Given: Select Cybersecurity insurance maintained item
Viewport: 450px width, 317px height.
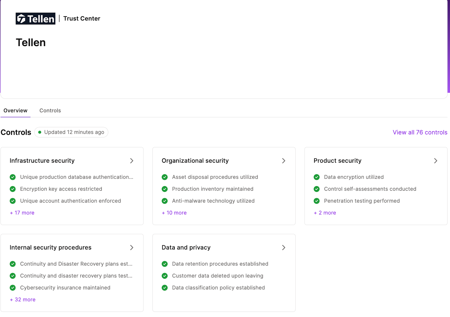Looking at the screenshot, I should [65, 288].
